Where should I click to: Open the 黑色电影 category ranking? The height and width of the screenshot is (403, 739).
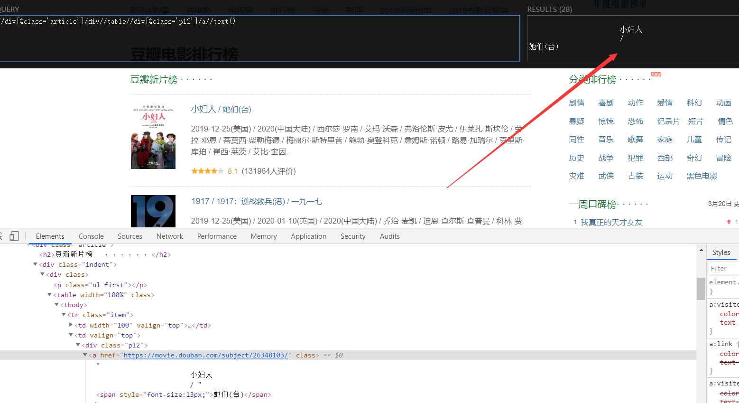pos(702,176)
